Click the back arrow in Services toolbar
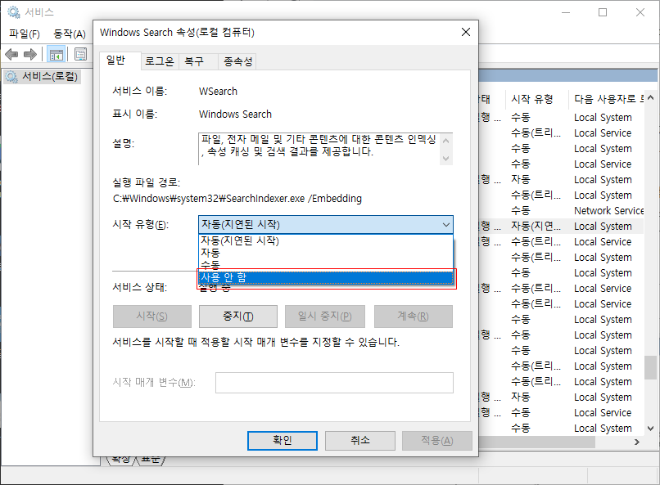This screenshot has width=660, height=485. 11,54
